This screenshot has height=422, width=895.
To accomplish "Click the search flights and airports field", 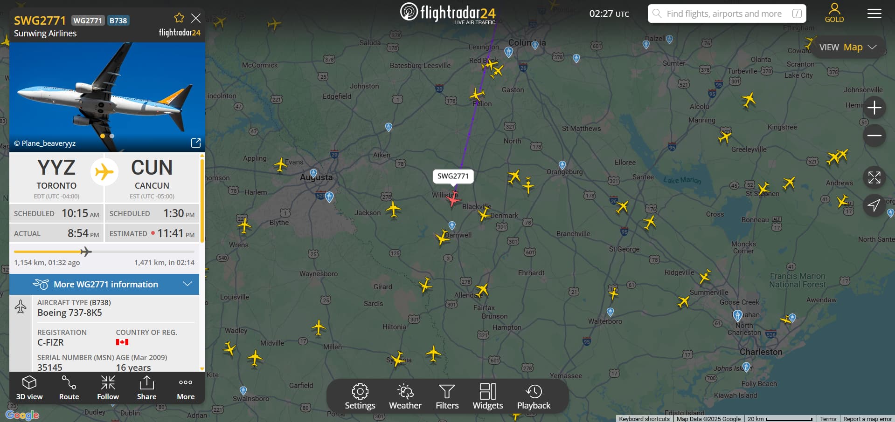I will 727,14.
